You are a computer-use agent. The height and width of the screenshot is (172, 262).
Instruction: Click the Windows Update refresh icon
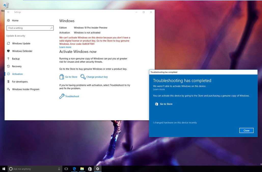coord(8,43)
